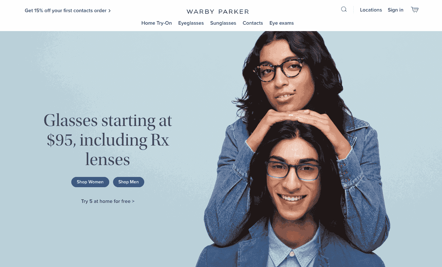Visit the Locations page
Screen dimensions: 442x267
[x=371, y=10]
